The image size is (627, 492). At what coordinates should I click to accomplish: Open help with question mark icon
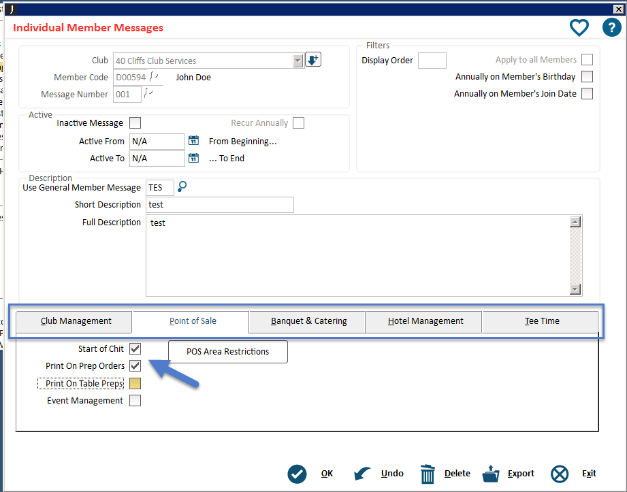(x=611, y=27)
